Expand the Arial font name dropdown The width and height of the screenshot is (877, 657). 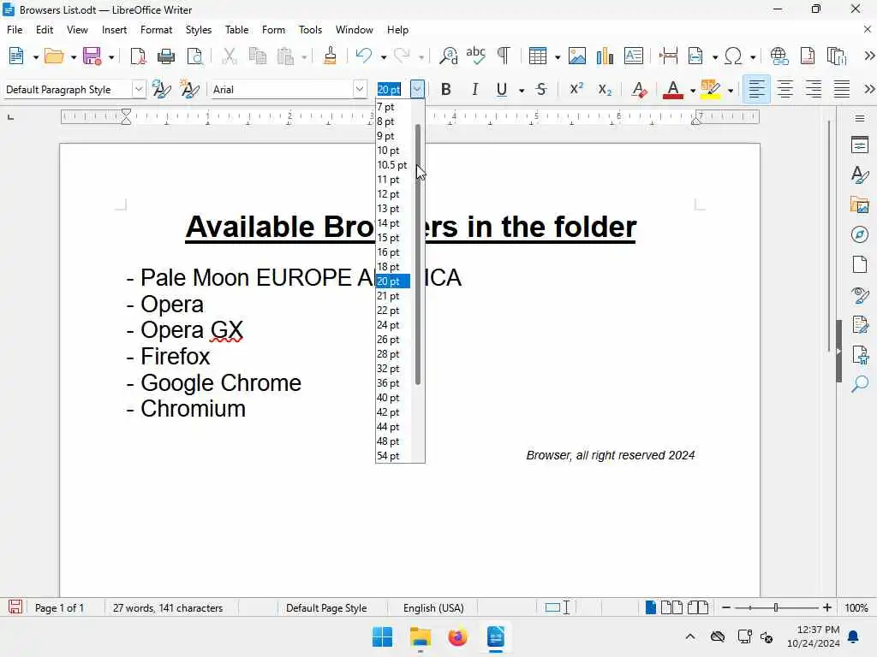pos(360,89)
